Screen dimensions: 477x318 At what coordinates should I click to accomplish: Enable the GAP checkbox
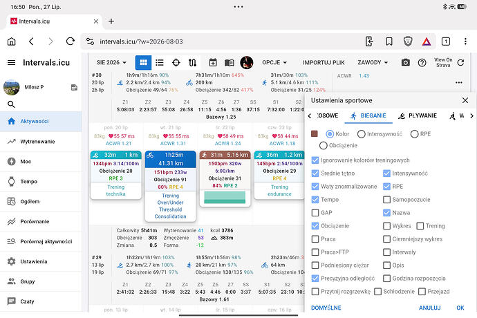(x=315, y=213)
